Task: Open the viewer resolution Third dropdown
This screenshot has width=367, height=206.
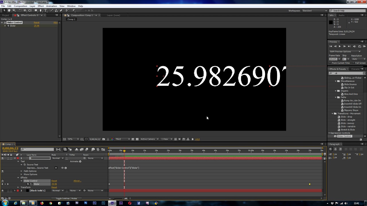Action: click(122, 139)
